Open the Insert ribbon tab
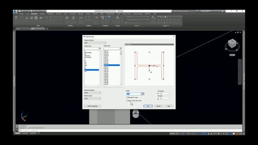The width and height of the screenshot is (258, 145). (65, 14)
